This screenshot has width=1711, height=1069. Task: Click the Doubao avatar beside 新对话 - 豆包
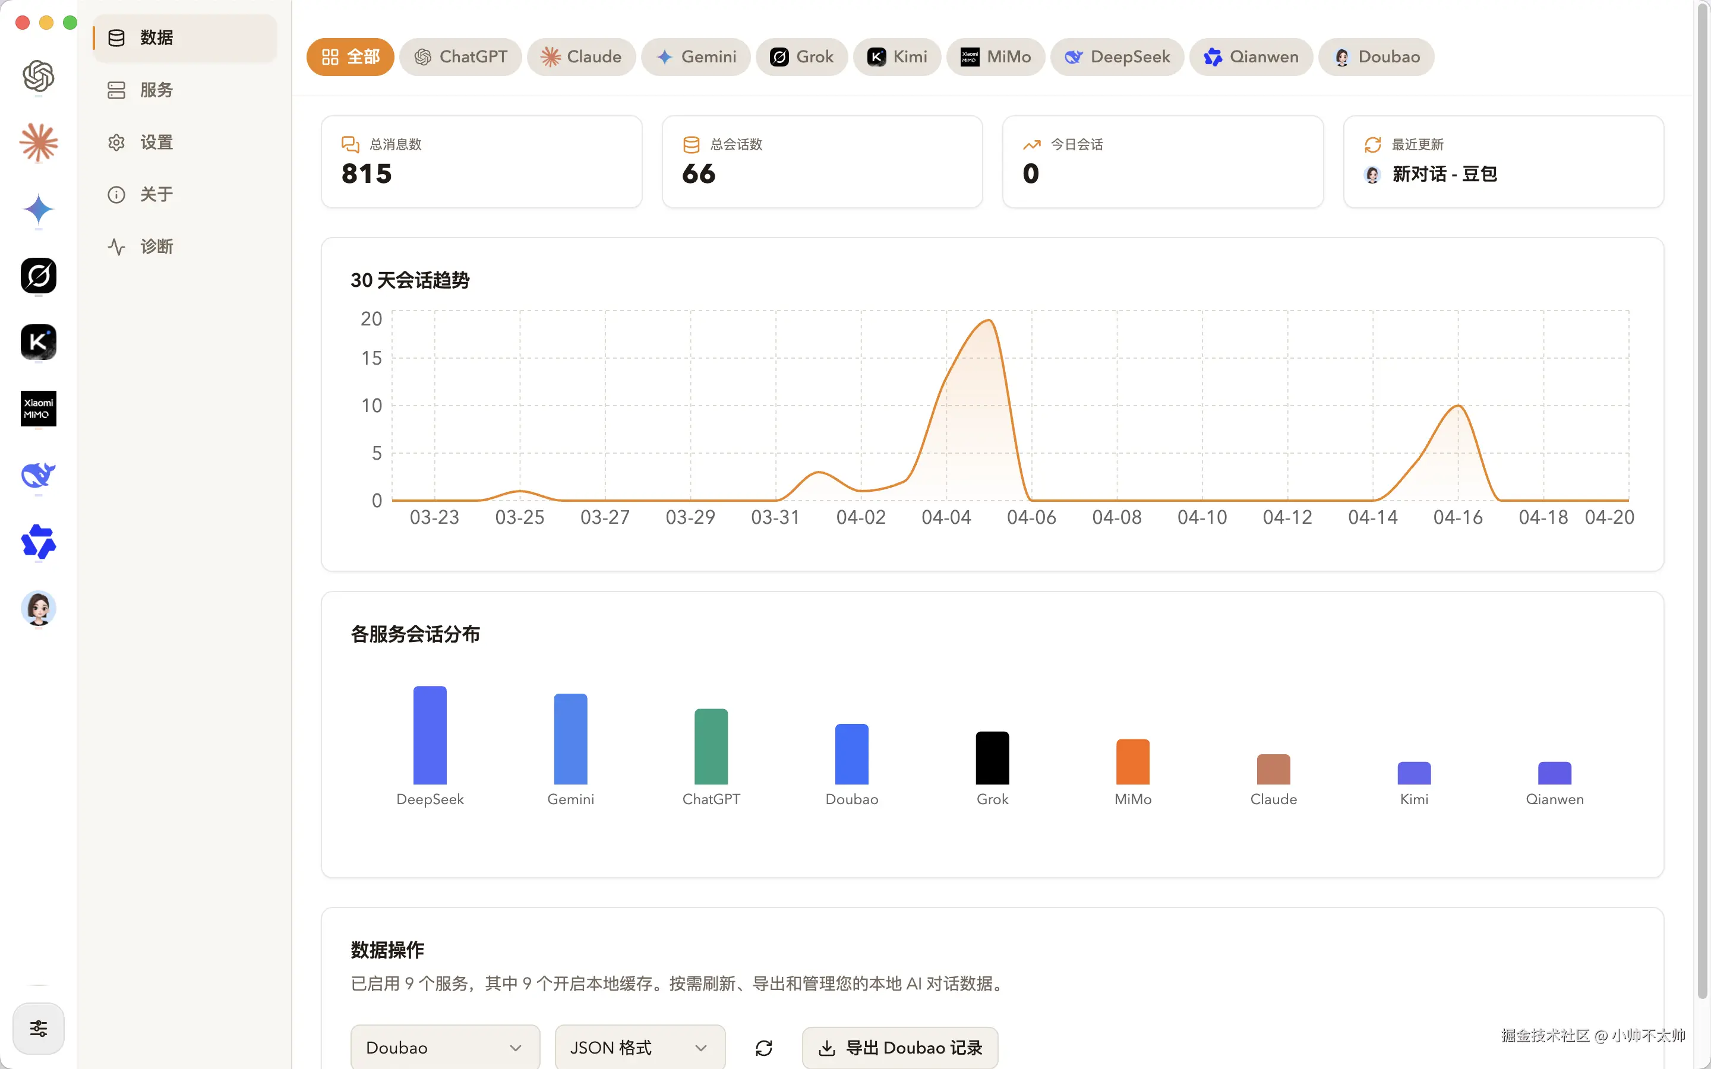[1372, 175]
